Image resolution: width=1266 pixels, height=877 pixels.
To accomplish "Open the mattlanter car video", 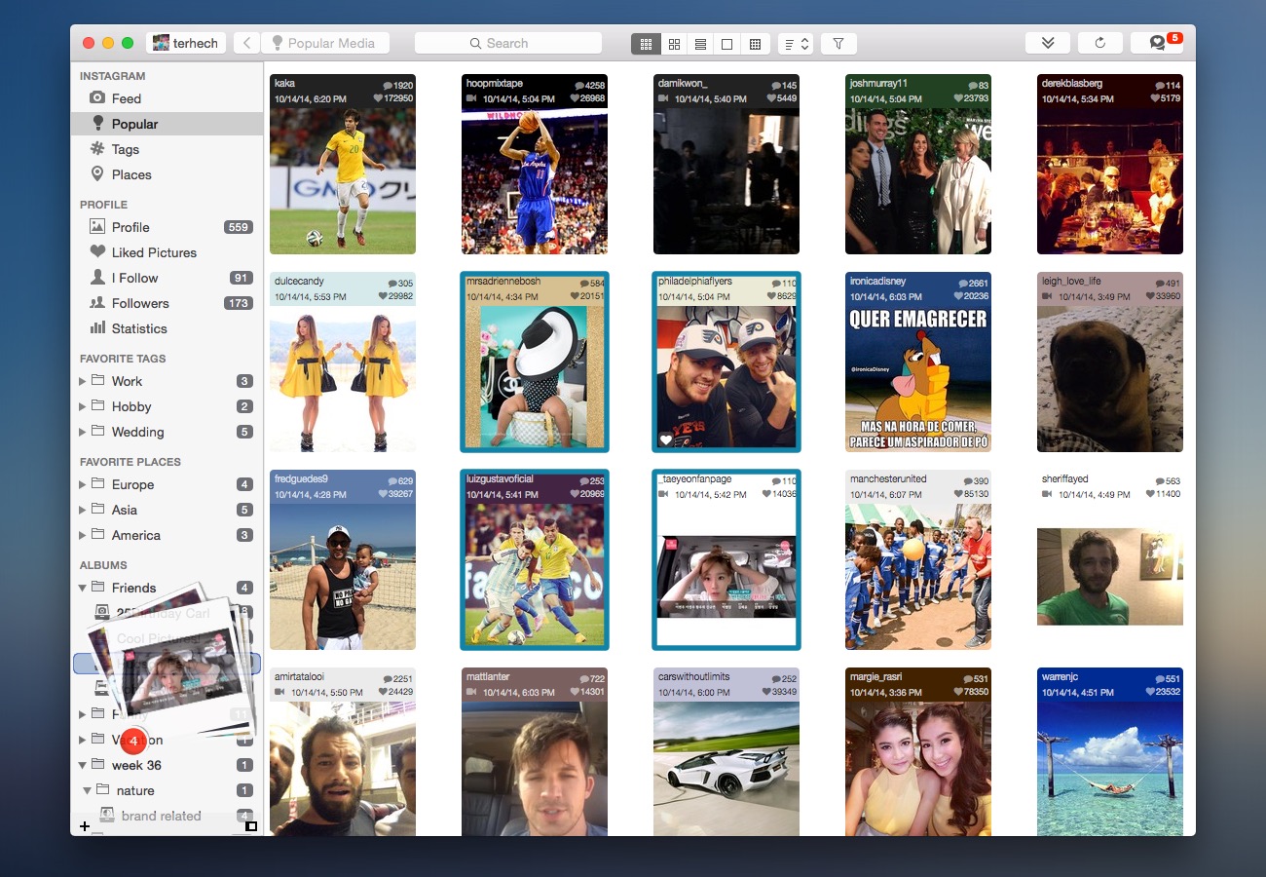I will click(535, 751).
